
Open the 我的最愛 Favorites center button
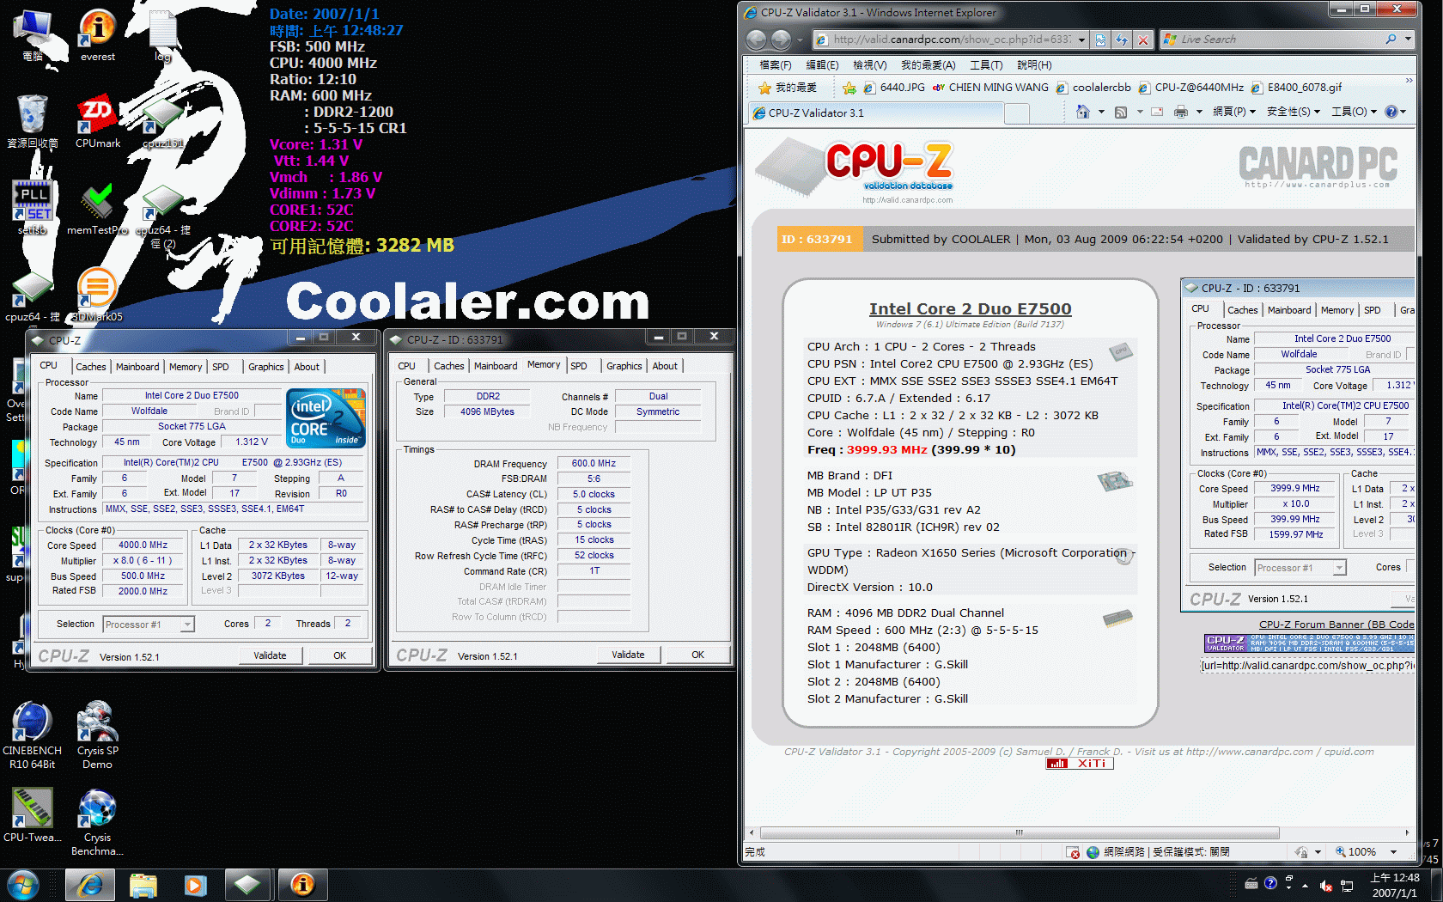(788, 88)
